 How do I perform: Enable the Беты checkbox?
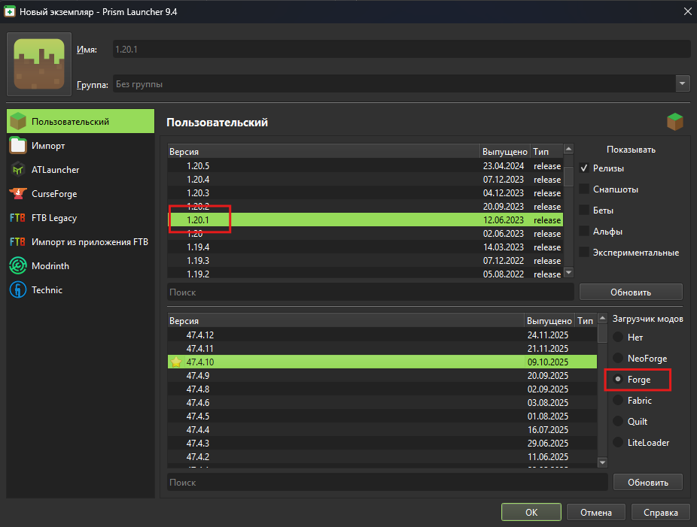coord(584,210)
